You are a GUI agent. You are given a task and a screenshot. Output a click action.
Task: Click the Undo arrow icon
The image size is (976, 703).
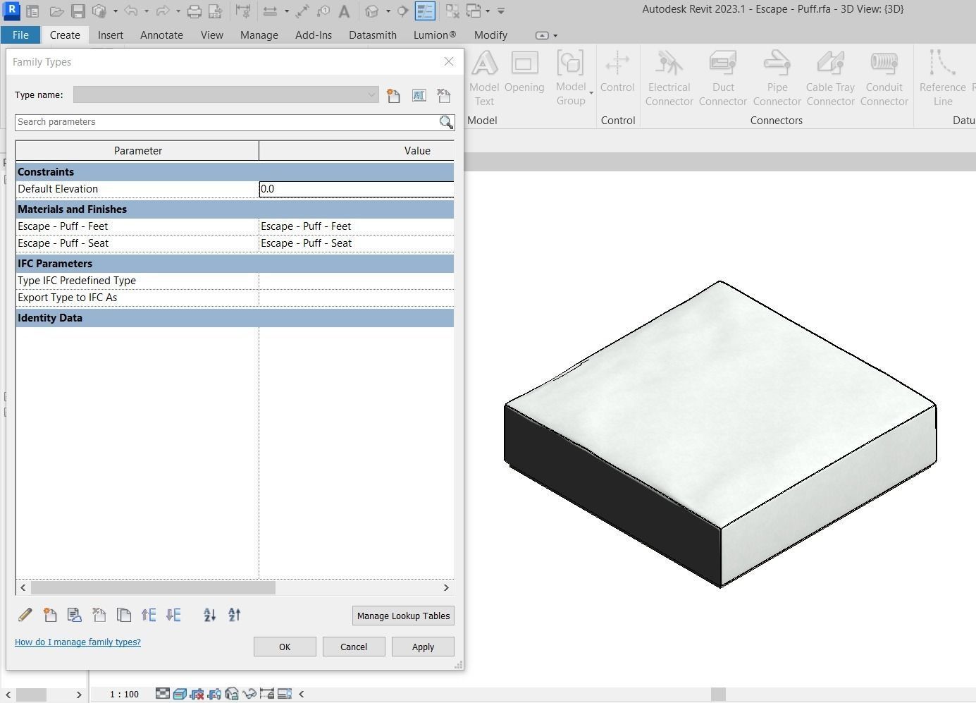tap(130, 11)
